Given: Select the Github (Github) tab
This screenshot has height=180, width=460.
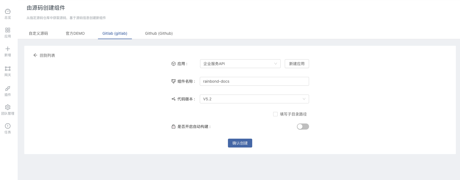Looking at the screenshot, I should (x=159, y=33).
